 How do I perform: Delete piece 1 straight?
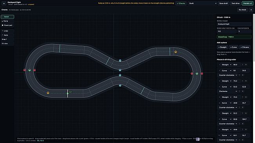coord(246,65)
